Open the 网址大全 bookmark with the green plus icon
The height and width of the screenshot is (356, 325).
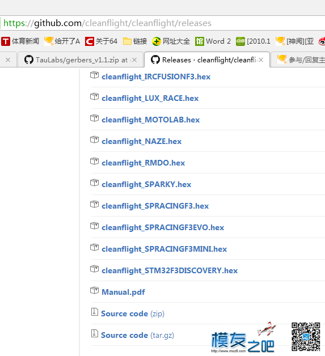click(x=171, y=41)
